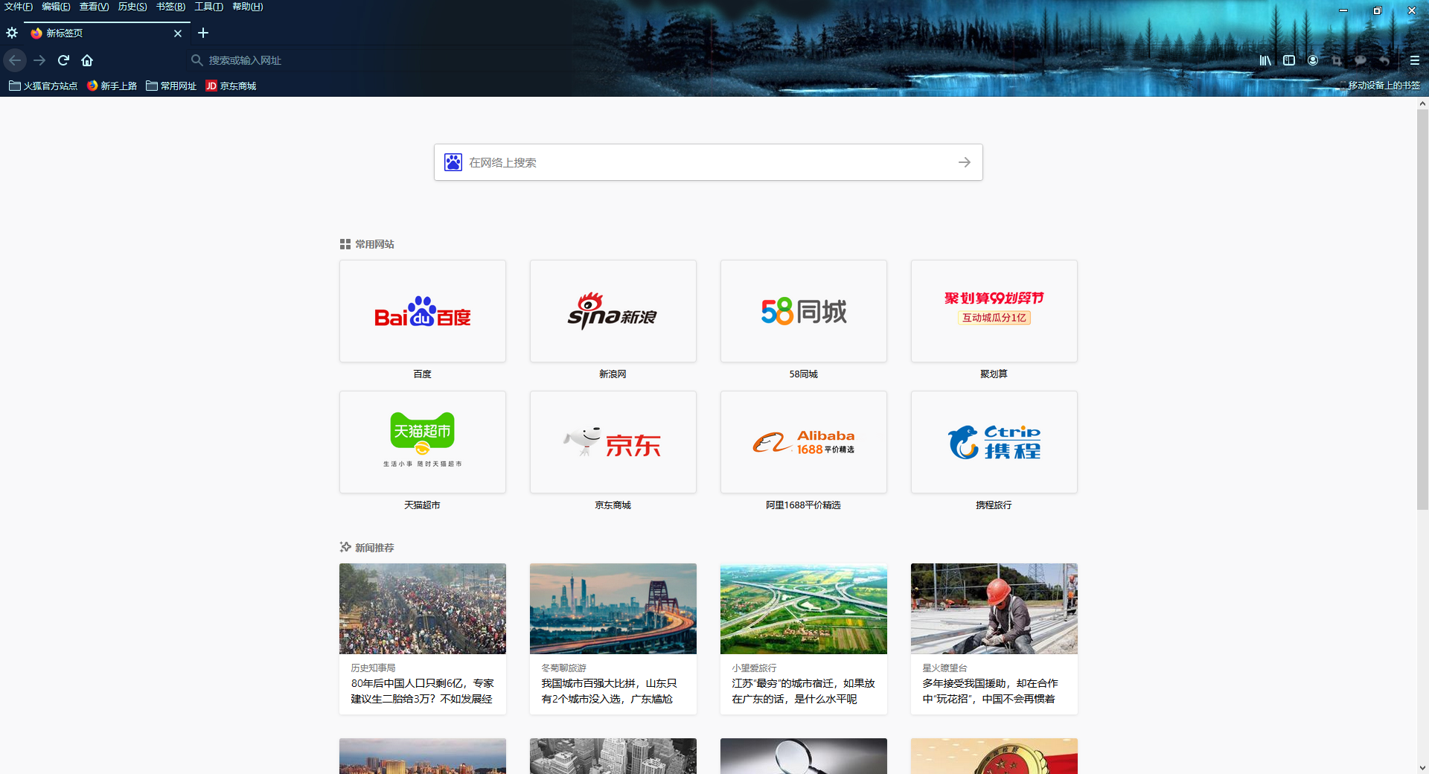Image resolution: width=1429 pixels, height=774 pixels.
Task: Open the 新手上路 bookmark
Action: 112,86
